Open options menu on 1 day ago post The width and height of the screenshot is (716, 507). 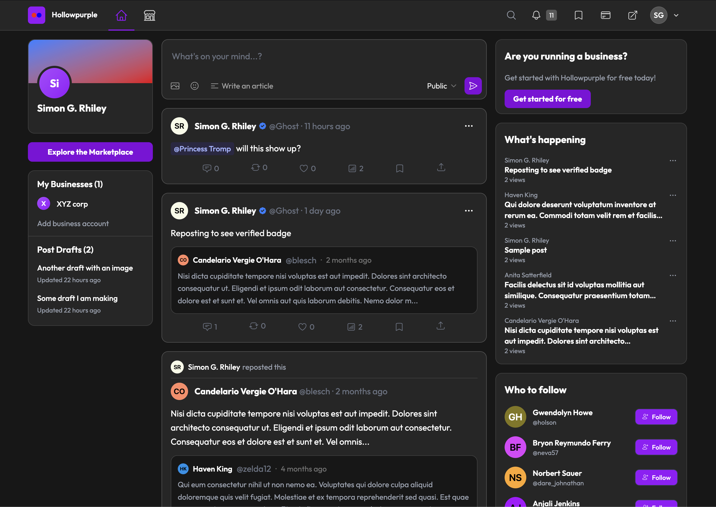pos(469,211)
